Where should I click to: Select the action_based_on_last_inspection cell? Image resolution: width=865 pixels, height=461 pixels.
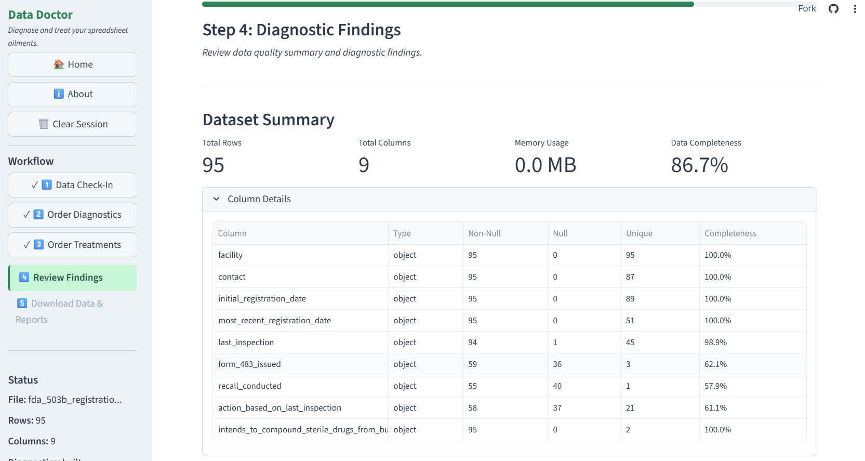[x=300, y=408]
